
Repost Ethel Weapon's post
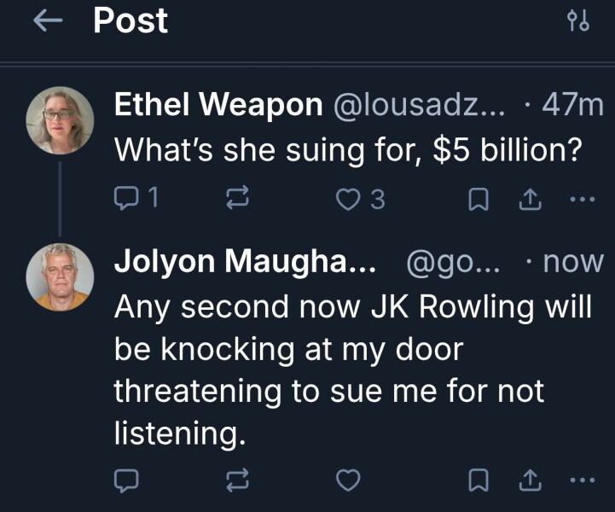(x=235, y=199)
